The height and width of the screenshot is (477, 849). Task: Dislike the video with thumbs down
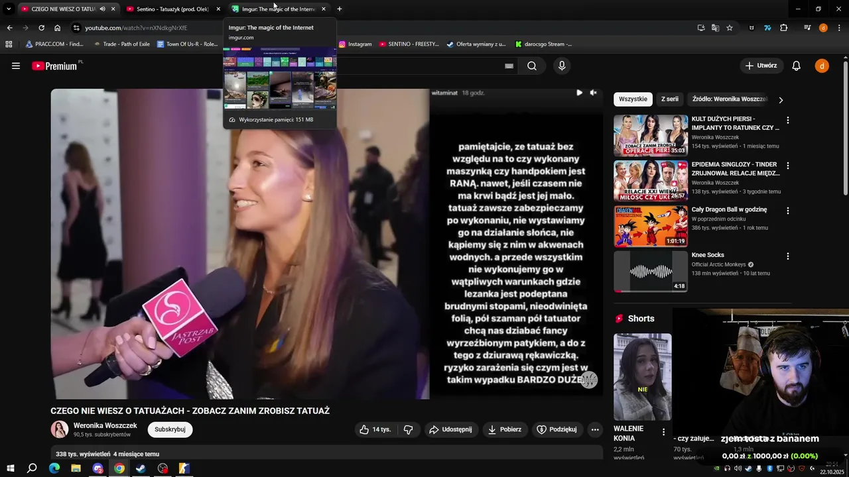[408, 429]
